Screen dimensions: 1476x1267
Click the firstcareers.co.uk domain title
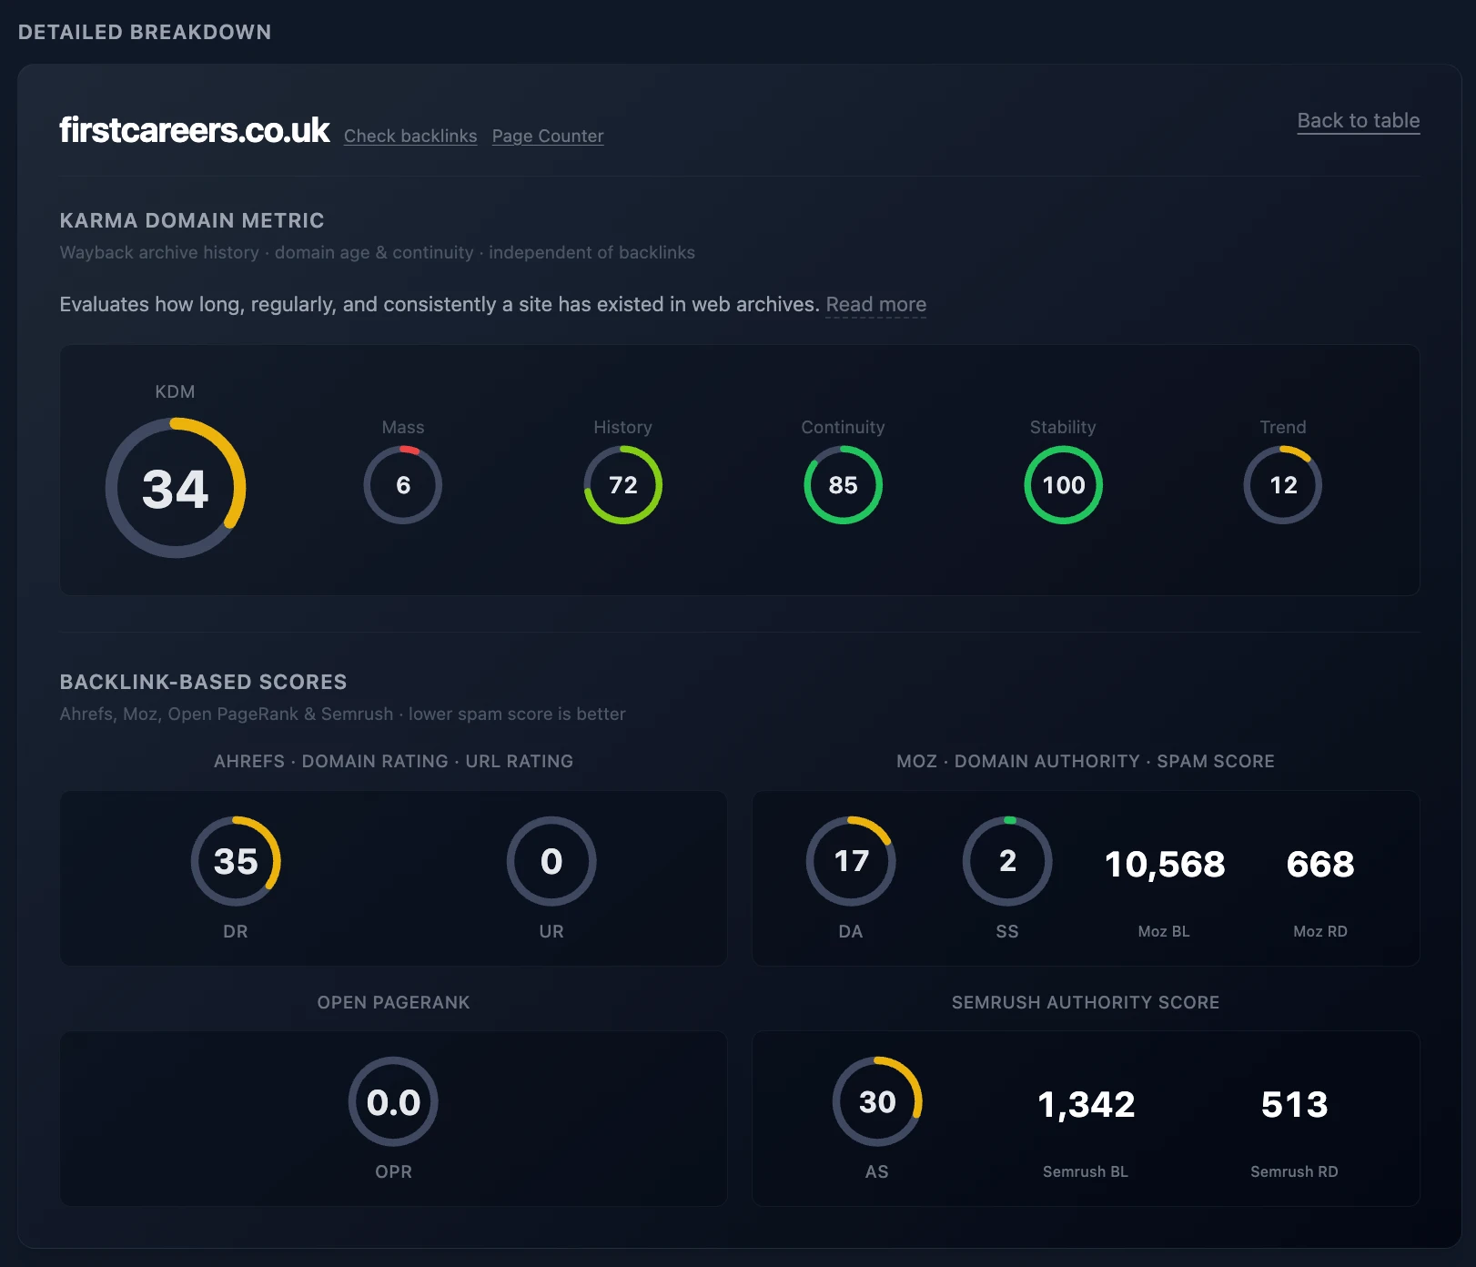[x=195, y=130]
